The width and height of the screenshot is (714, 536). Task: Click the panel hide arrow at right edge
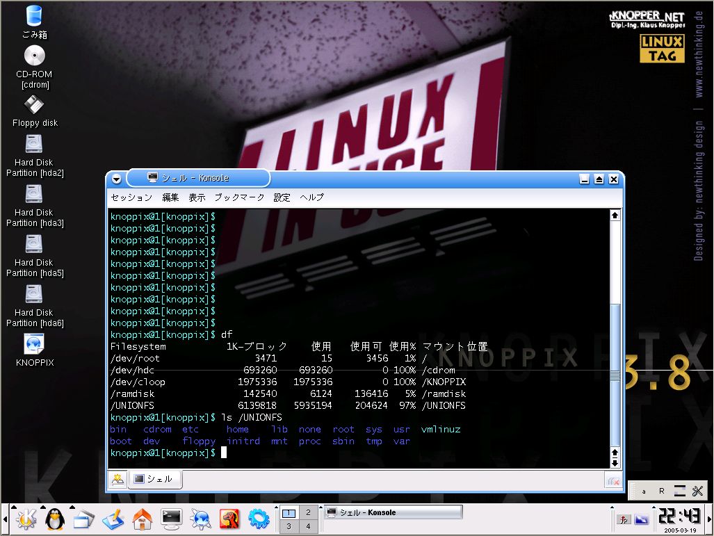(x=709, y=519)
